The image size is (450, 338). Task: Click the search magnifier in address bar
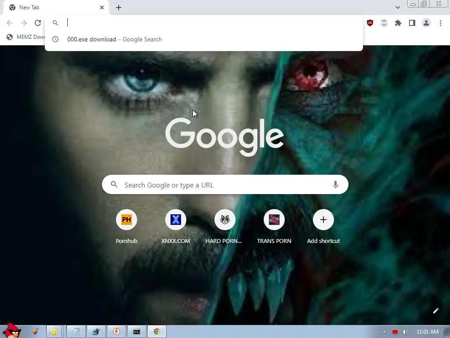[x=55, y=23]
